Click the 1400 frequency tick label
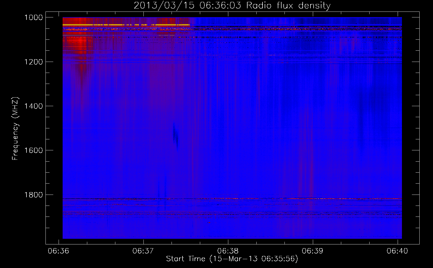Image resolution: width=433 pixels, height=268 pixels. (x=34, y=106)
